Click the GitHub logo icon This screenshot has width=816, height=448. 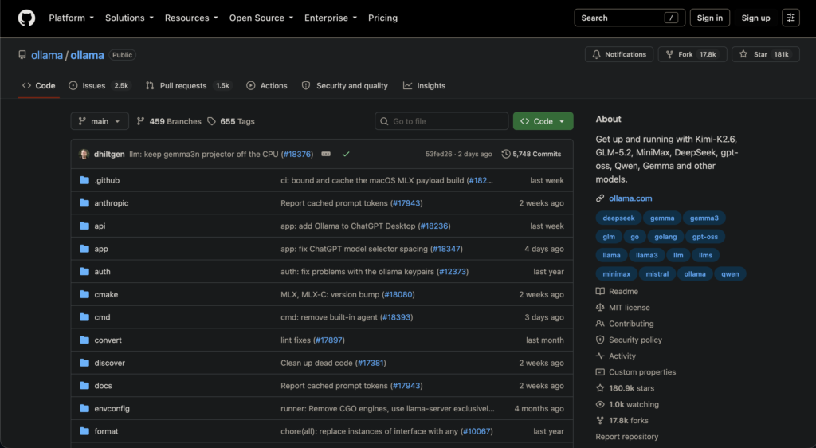[x=26, y=18]
